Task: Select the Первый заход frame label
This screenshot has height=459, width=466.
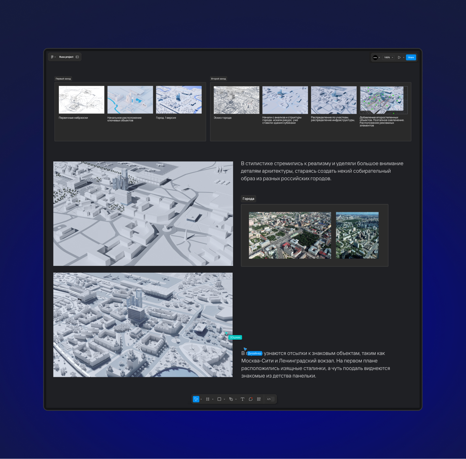Action: point(63,79)
